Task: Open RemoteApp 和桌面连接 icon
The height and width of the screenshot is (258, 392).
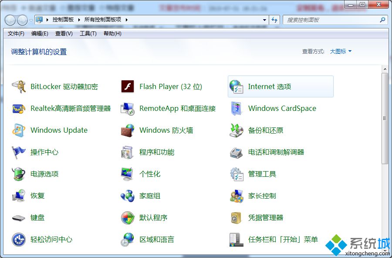Action: (x=128, y=108)
